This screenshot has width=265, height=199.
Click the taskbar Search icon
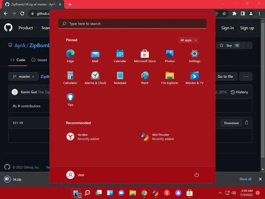pos(87,193)
